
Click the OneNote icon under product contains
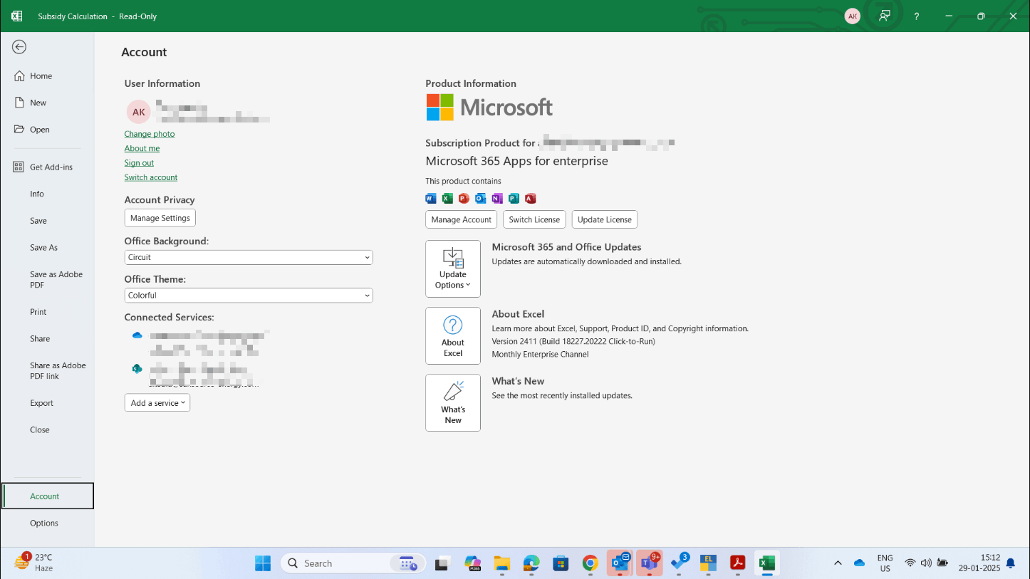(x=497, y=199)
